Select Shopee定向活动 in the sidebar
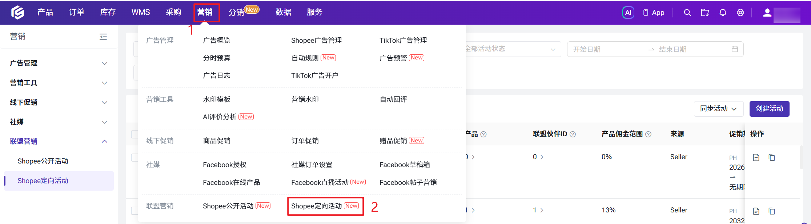 pos(59,181)
